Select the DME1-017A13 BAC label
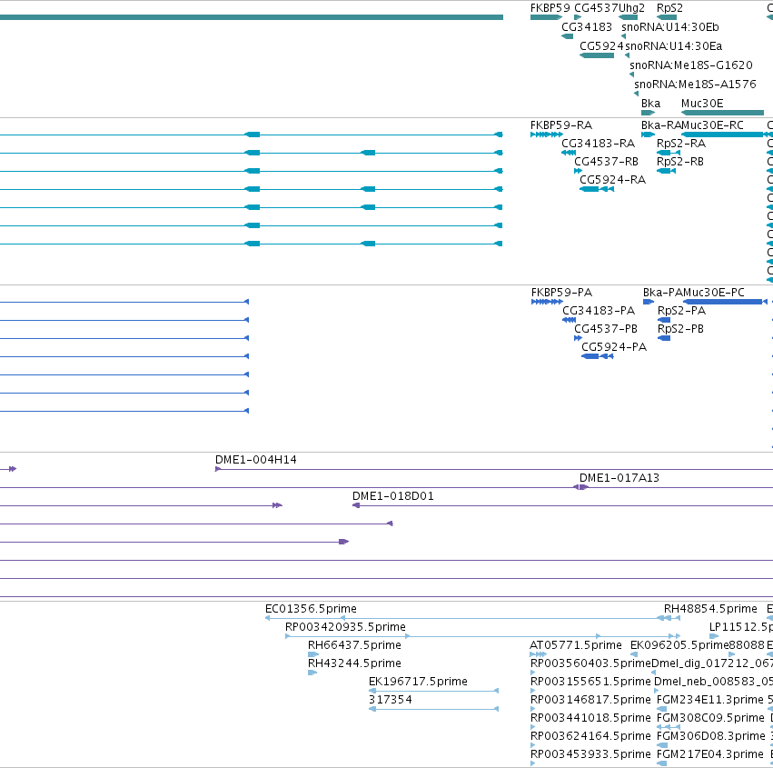 pos(619,478)
